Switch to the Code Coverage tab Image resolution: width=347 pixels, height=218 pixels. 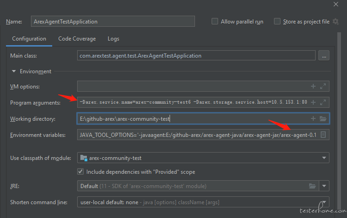click(77, 39)
